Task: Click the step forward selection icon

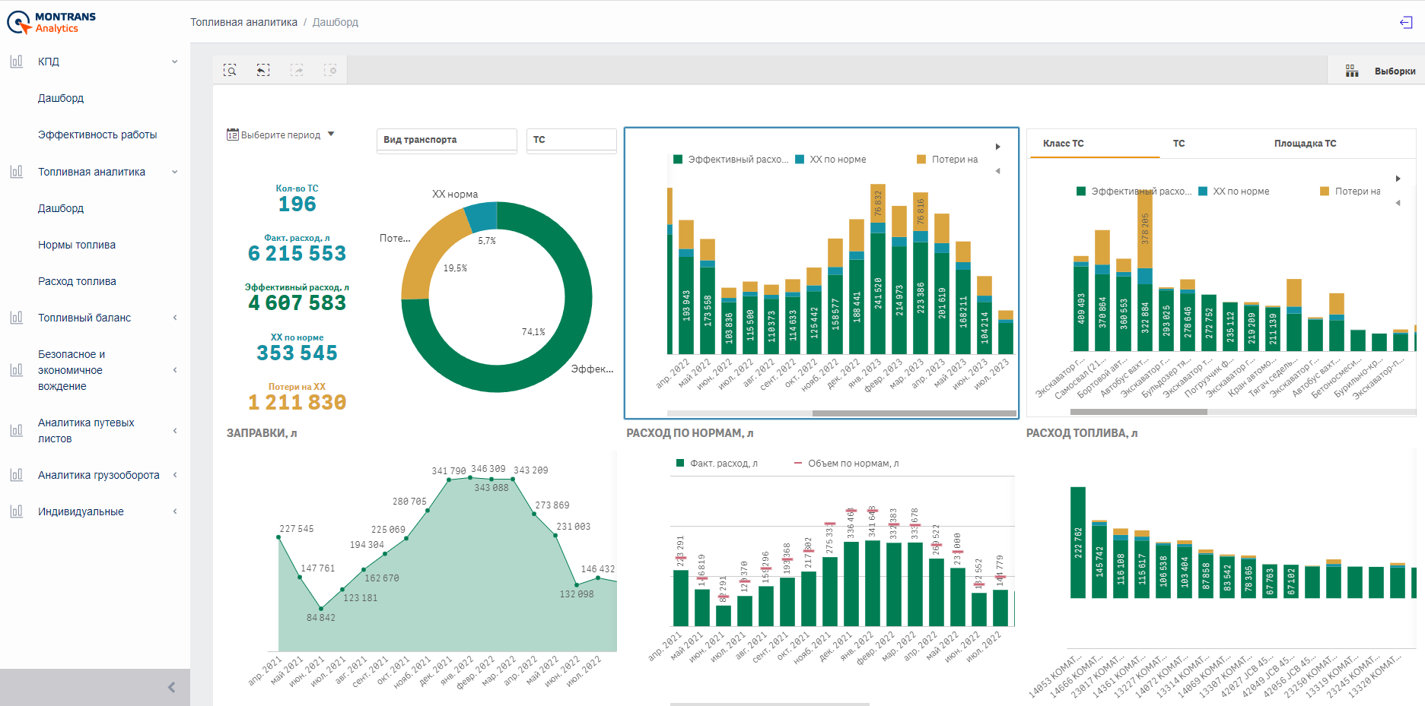Action: coord(297,70)
